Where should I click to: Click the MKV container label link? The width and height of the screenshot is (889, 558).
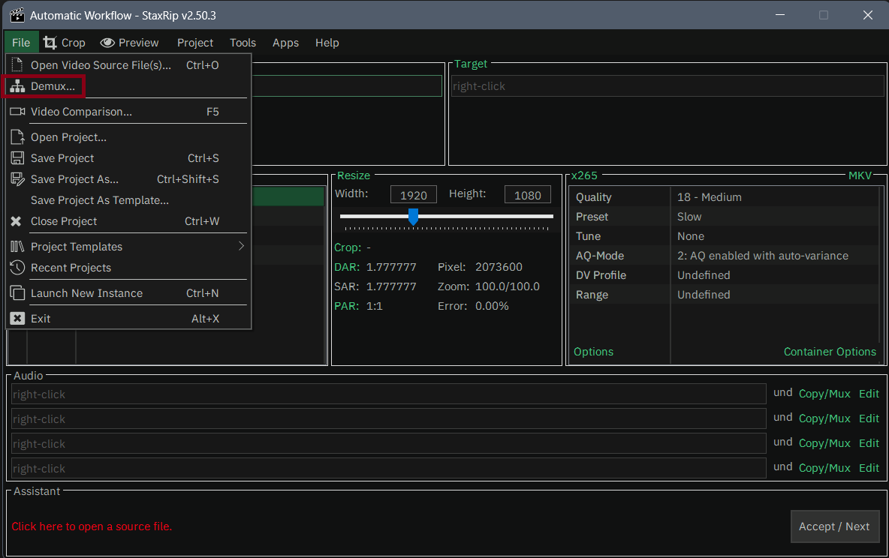(x=860, y=175)
